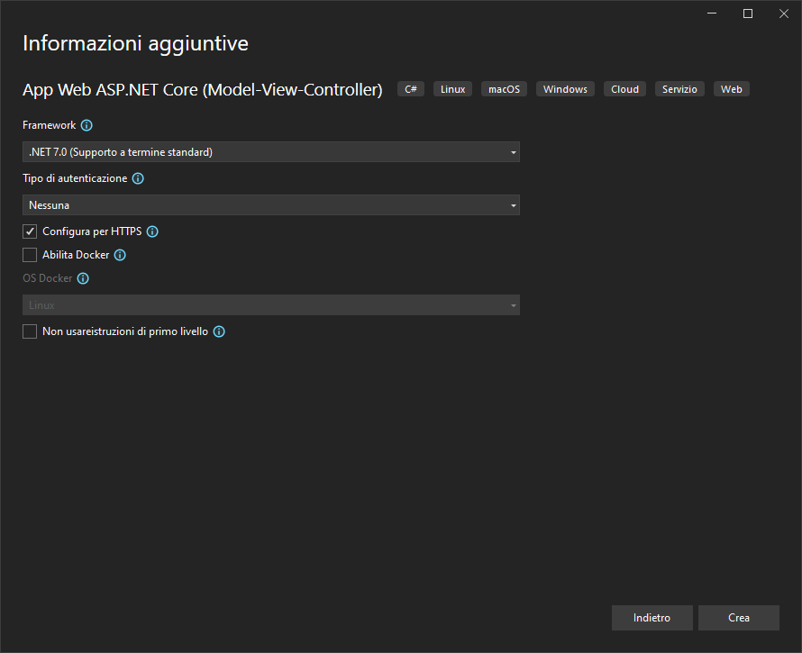This screenshot has height=653, width=802.
Task: Open the authentication type dropdown showing Nessuna
Action: click(x=271, y=205)
